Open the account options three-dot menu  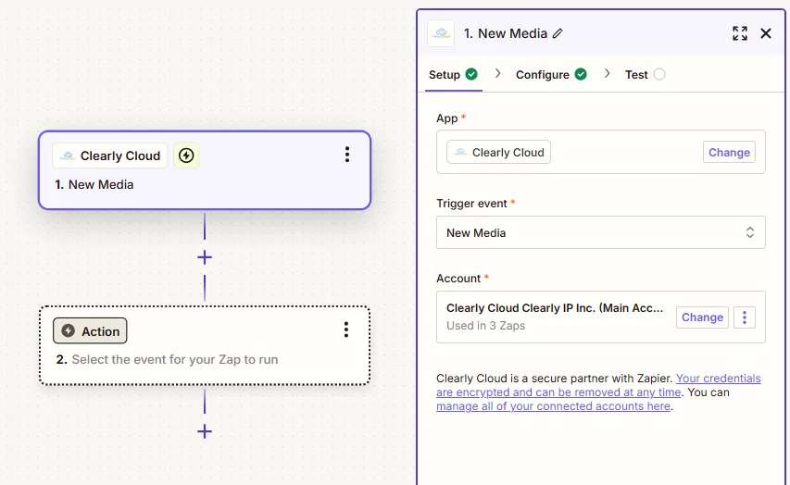pyautogui.click(x=745, y=317)
